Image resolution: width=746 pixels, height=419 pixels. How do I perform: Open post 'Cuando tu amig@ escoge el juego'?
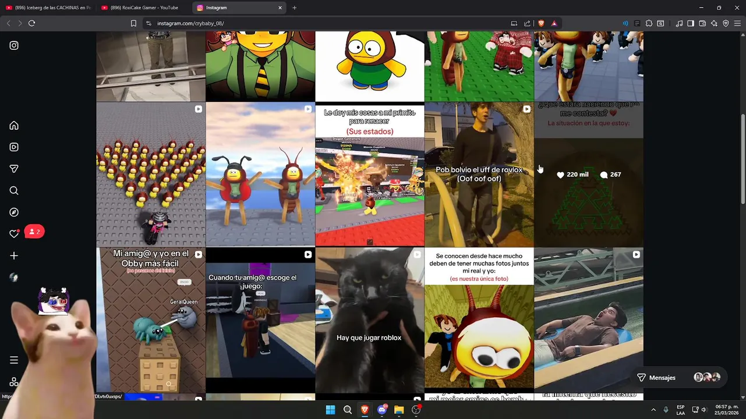260,320
